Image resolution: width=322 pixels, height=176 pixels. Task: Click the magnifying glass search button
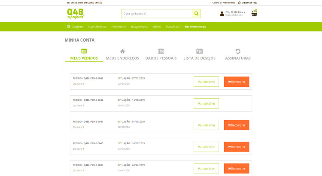[x=196, y=14]
